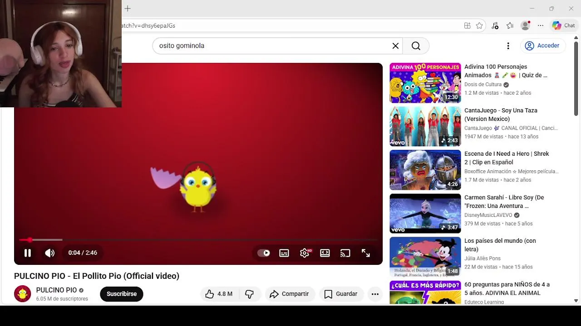Open 60 preguntas para NIÑOS title
581x326 pixels.
click(x=507, y=288)
